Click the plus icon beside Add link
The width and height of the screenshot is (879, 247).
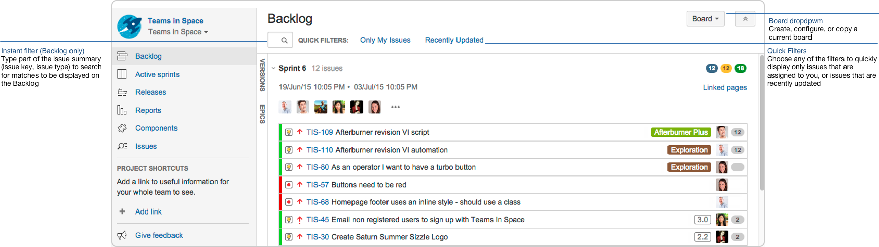click(122, 211)
